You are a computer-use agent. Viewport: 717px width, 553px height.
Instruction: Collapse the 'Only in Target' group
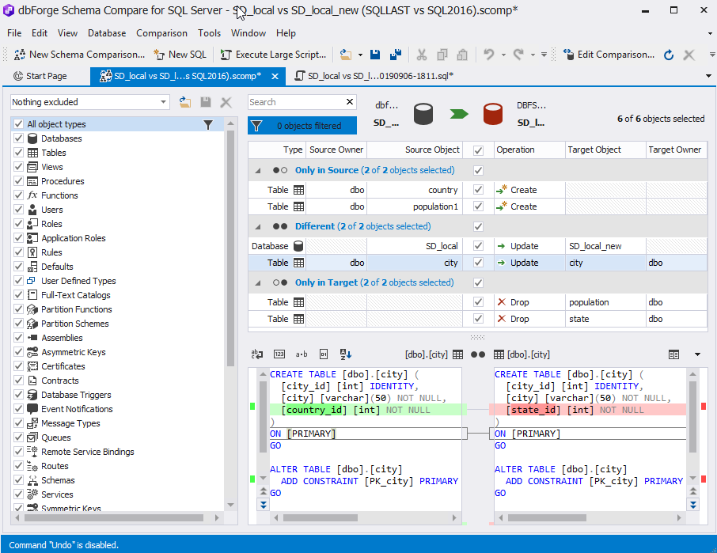click(259, 282)
